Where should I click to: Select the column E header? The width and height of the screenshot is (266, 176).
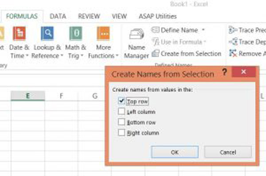[28, 96]
